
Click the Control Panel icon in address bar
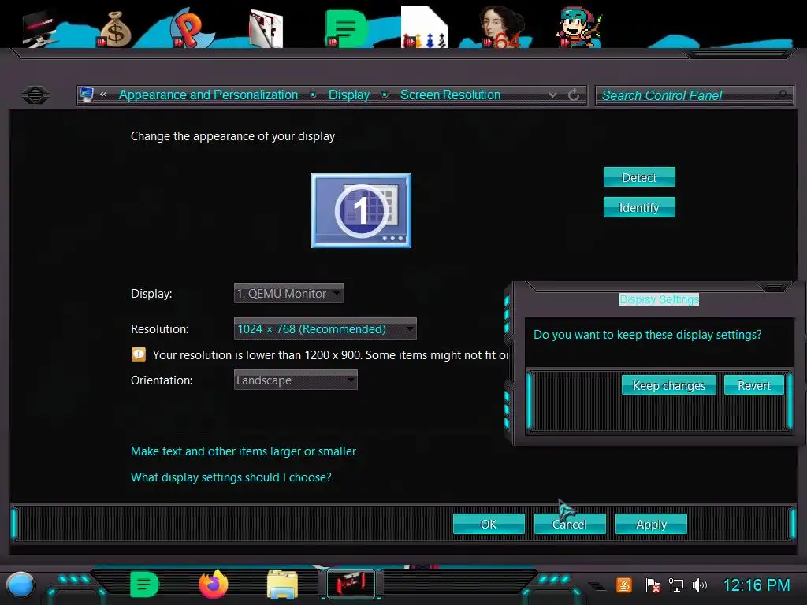(x=87, y=95)
